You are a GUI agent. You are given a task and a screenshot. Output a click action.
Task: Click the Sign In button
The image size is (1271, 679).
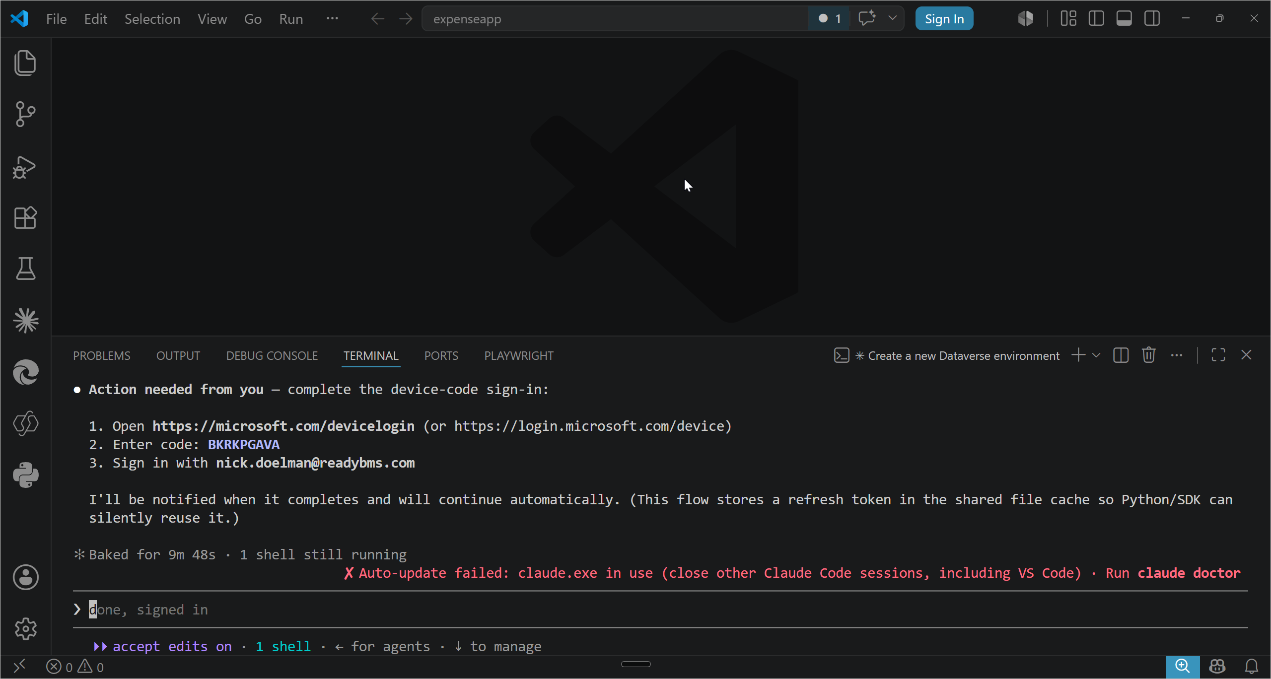pos(944,19)
